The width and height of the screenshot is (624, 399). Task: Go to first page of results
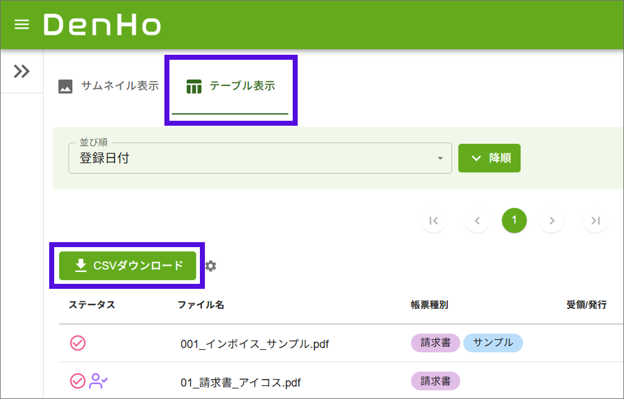point(433,220)
